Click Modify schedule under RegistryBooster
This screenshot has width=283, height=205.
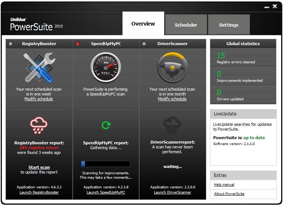coord(39,99)
